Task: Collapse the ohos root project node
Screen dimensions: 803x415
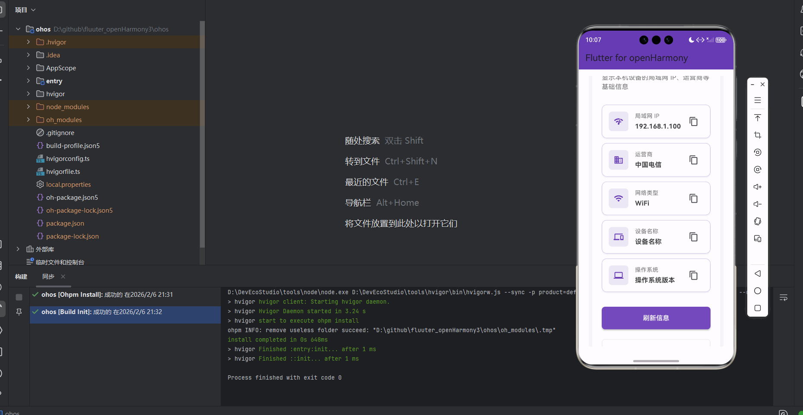Action: (x=18, y=29)
